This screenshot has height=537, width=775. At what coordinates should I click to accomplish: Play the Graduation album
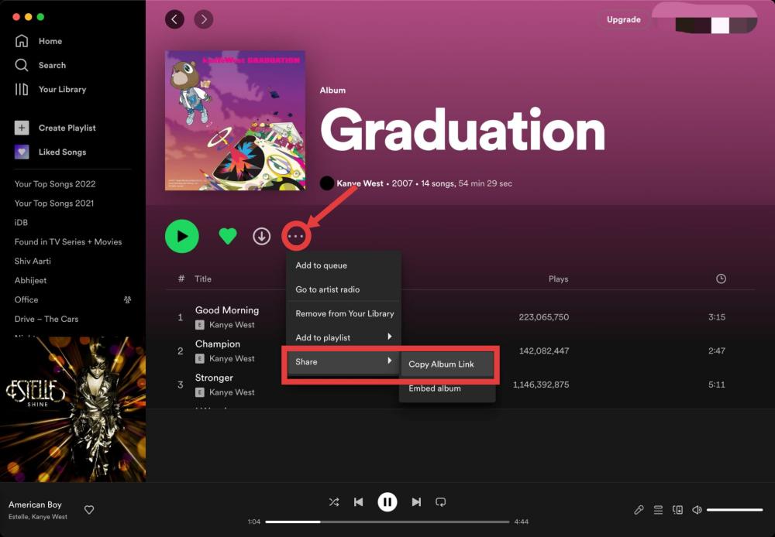point(182,237)
